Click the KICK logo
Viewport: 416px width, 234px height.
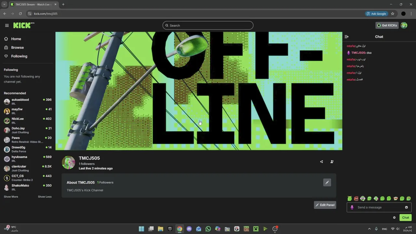coord(24,25)
